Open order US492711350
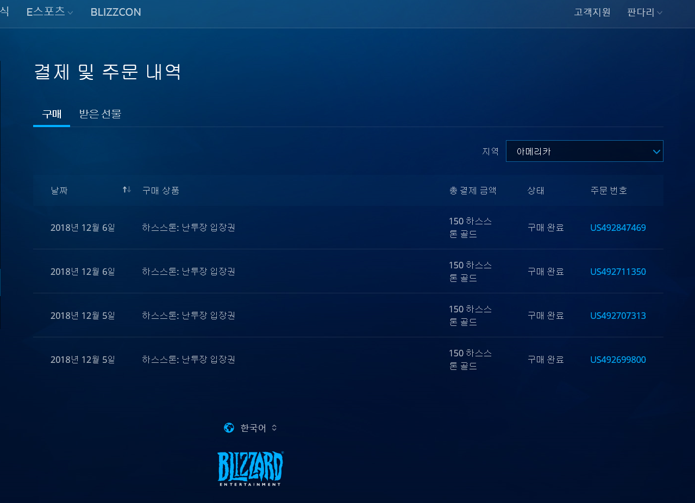Viewport: 695px width, 503px height. (x=618, y=272)
